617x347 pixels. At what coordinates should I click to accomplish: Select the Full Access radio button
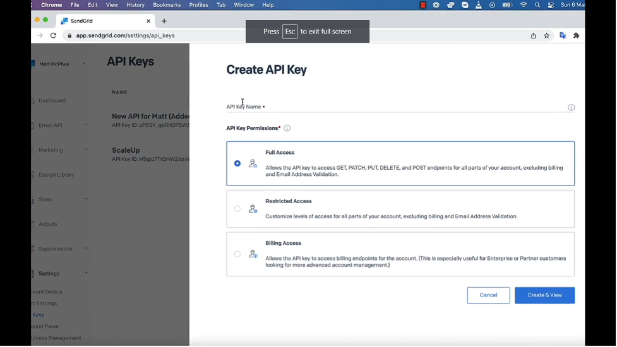[237, 163]
